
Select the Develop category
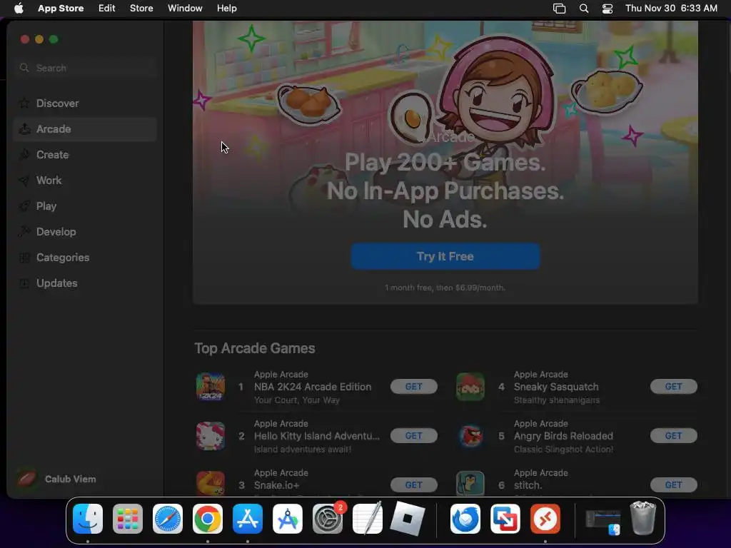[x=85, y=232]
